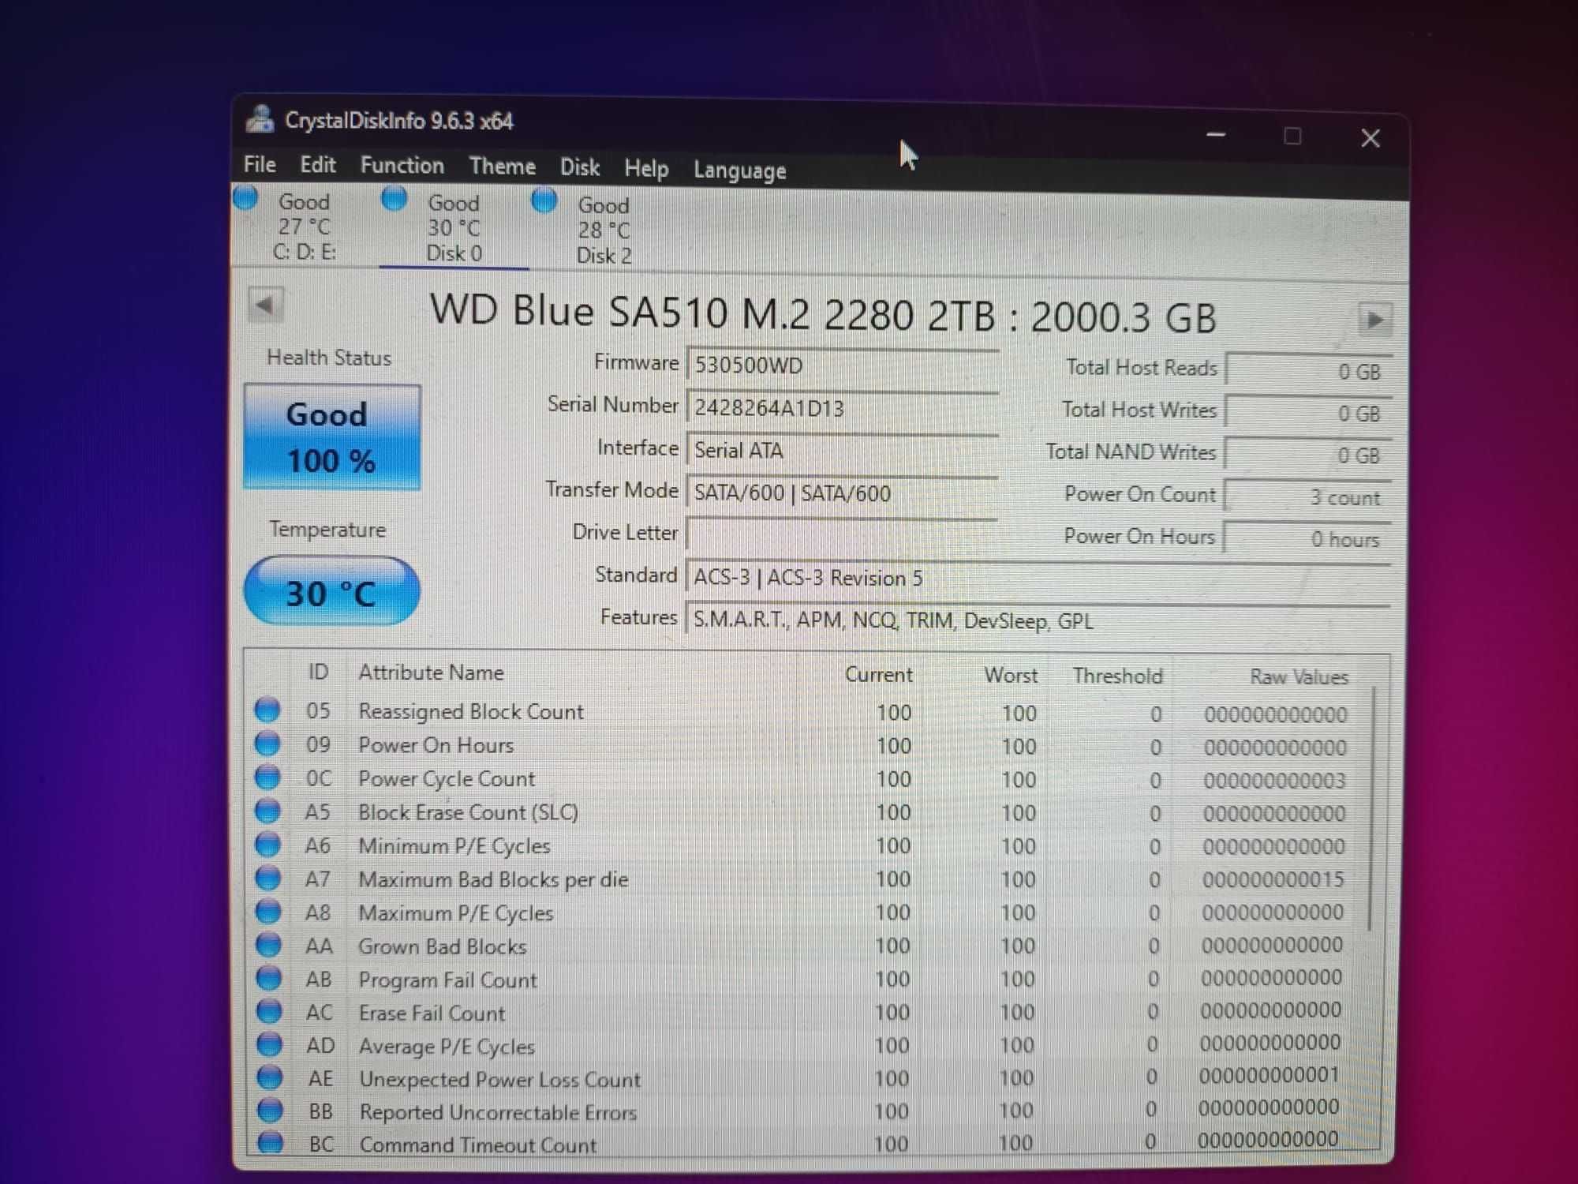Select the blue status orb for Disk 2

click(544, 200)
